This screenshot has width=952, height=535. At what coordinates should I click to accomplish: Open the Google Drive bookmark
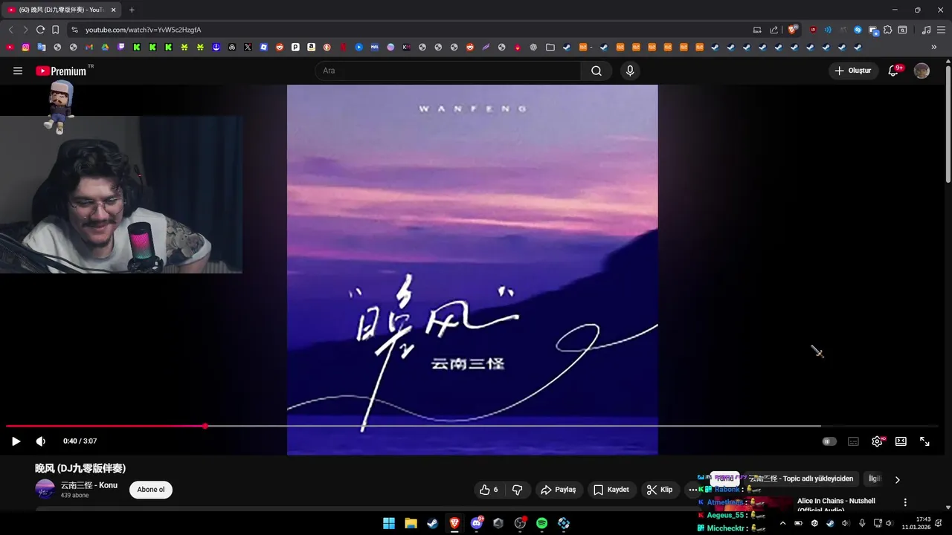[x=105, y=47]
